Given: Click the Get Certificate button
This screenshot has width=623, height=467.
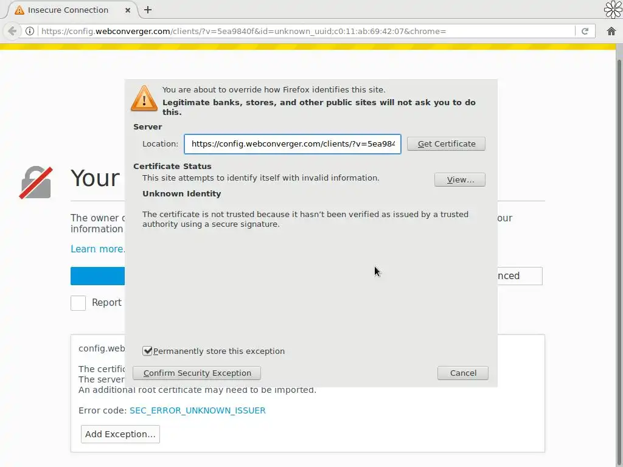Looking at the screenshot, I should pyautogui.click(x=446, y=144).
